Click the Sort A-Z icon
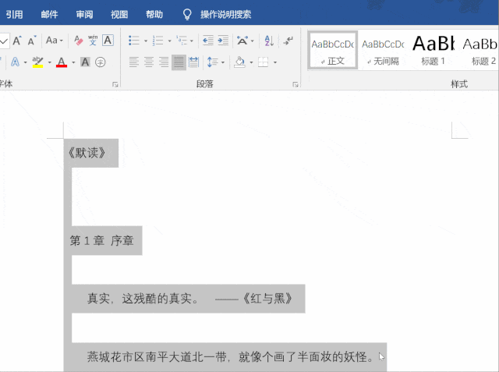The image size is (499, 372). (x=269, y=41)
